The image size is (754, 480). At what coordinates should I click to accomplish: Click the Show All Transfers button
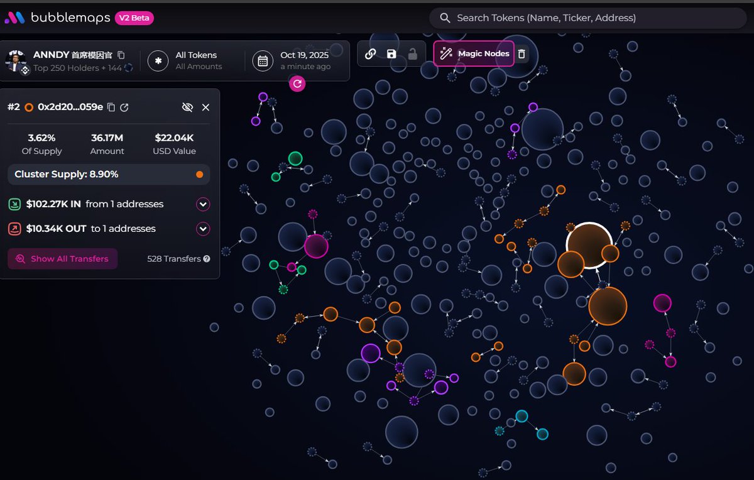tap(62, 259)
